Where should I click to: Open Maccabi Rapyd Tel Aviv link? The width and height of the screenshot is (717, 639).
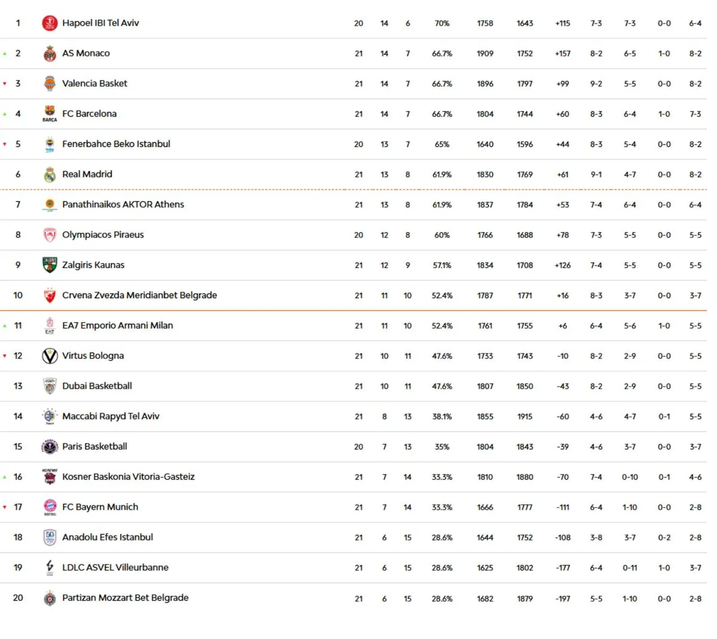111,416
